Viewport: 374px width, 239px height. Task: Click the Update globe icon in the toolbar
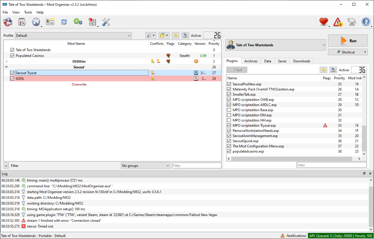tap(352, 22)
